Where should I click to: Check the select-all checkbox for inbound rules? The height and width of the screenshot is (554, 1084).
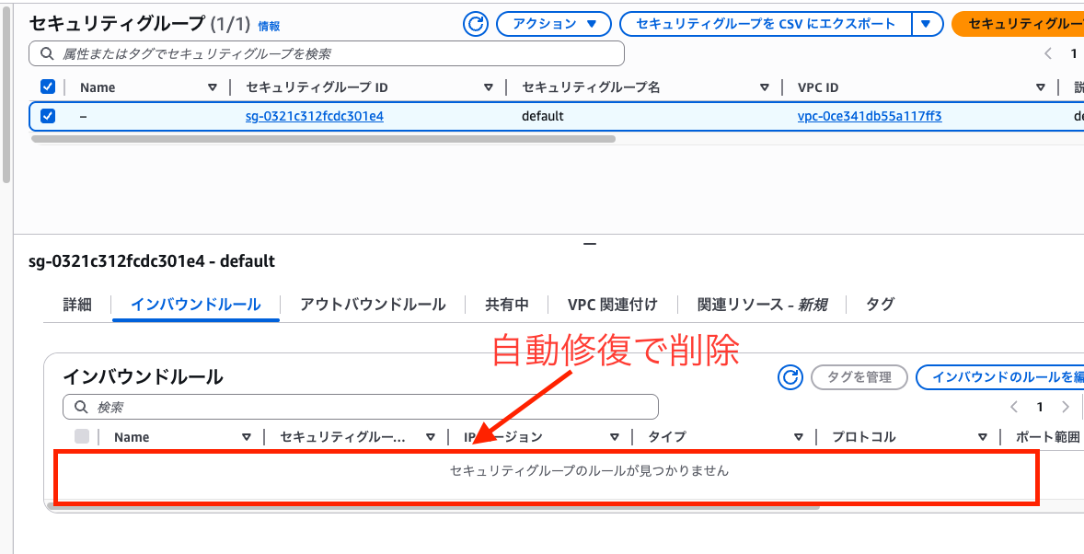click(x=81, y=436)
